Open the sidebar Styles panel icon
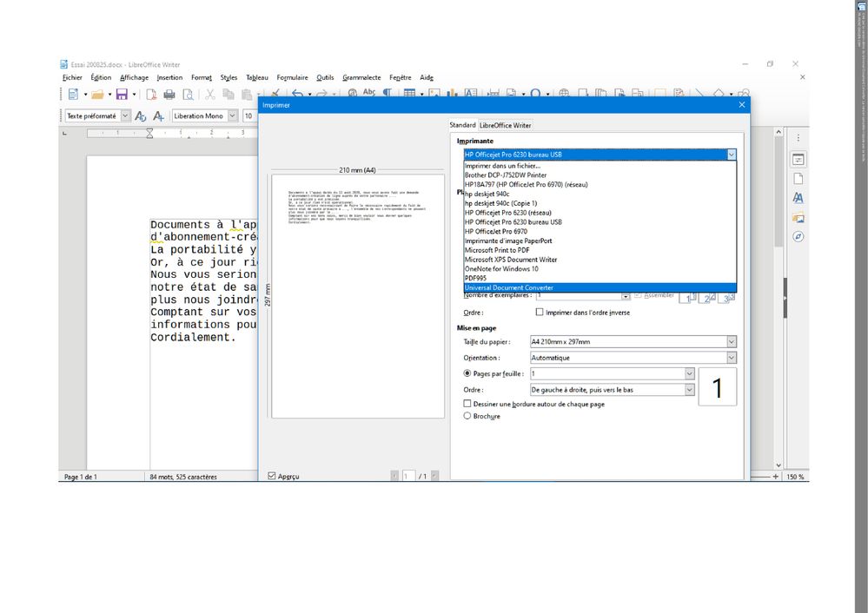Image resolution: width=868 pixels, height=613 pixels. (798, 198)
